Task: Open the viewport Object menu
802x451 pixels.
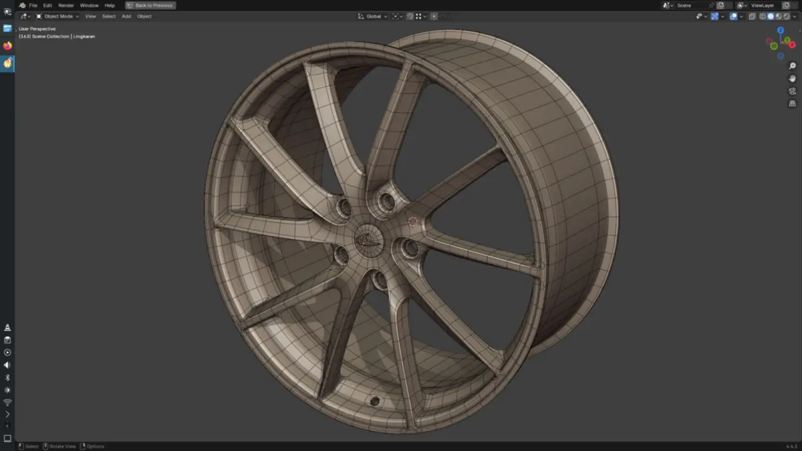Action: [x=144, y=16]
